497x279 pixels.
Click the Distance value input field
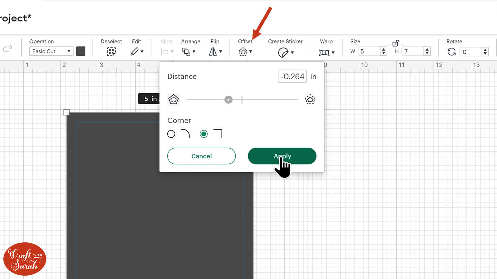tap(292, 76)
